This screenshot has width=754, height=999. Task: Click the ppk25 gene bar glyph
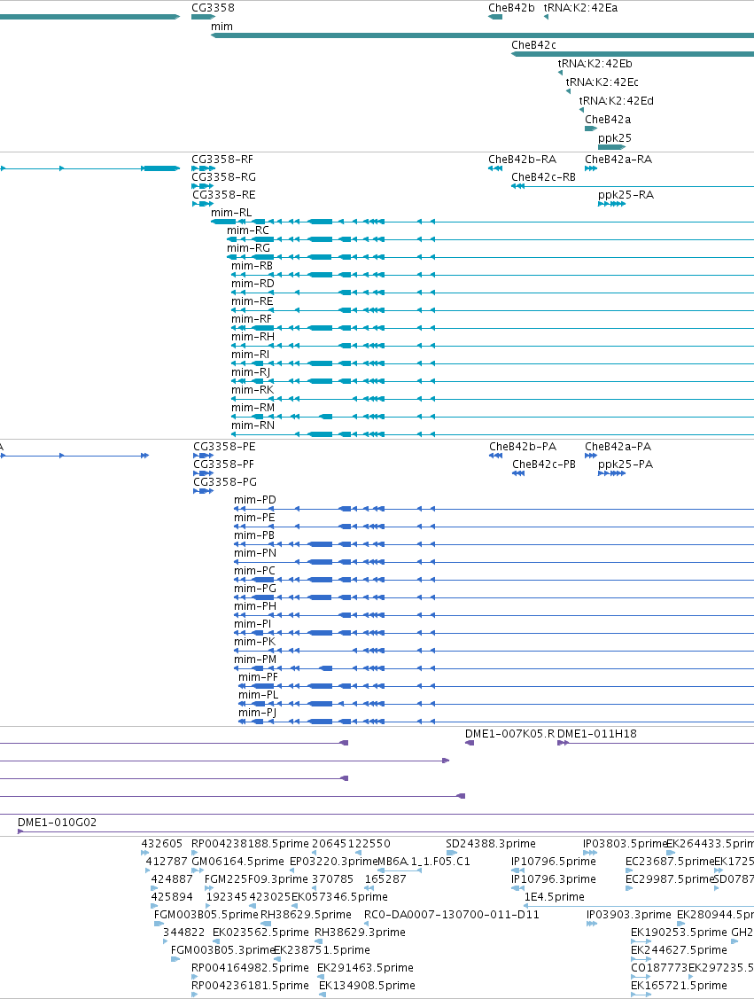611,147
